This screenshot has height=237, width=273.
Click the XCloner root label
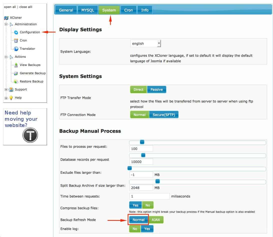pos(16,18)
